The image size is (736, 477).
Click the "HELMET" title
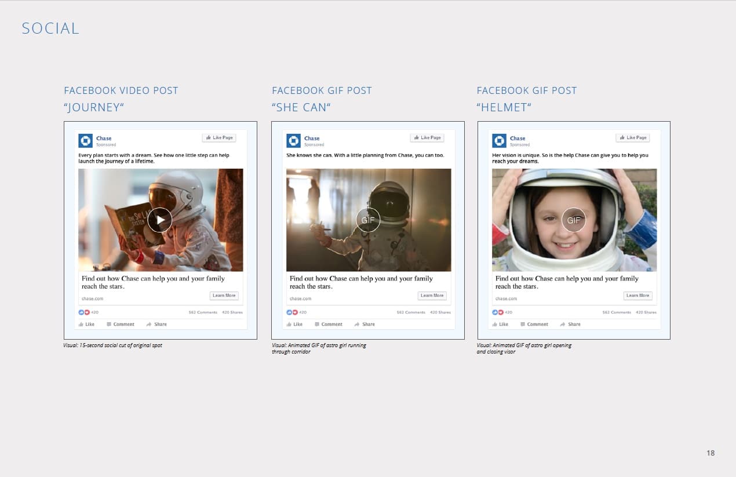(x=504, y=107)
